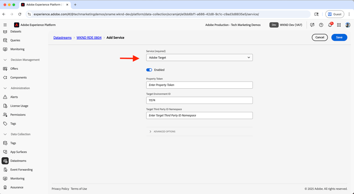Select the Adobe Experience Platform browser tab
354x194 pixels.
tap(45, 5)
